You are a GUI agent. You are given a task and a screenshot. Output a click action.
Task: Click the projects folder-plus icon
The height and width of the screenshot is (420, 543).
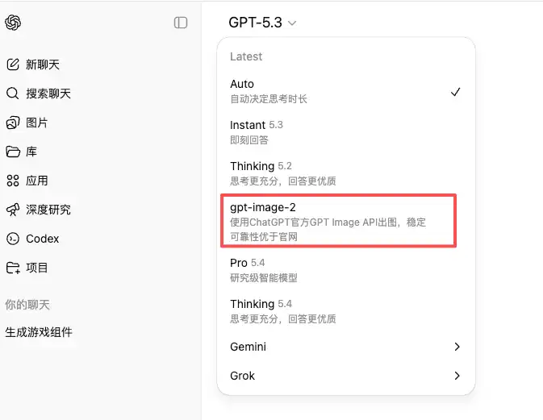pyautogui.click(x=13, y=268)
